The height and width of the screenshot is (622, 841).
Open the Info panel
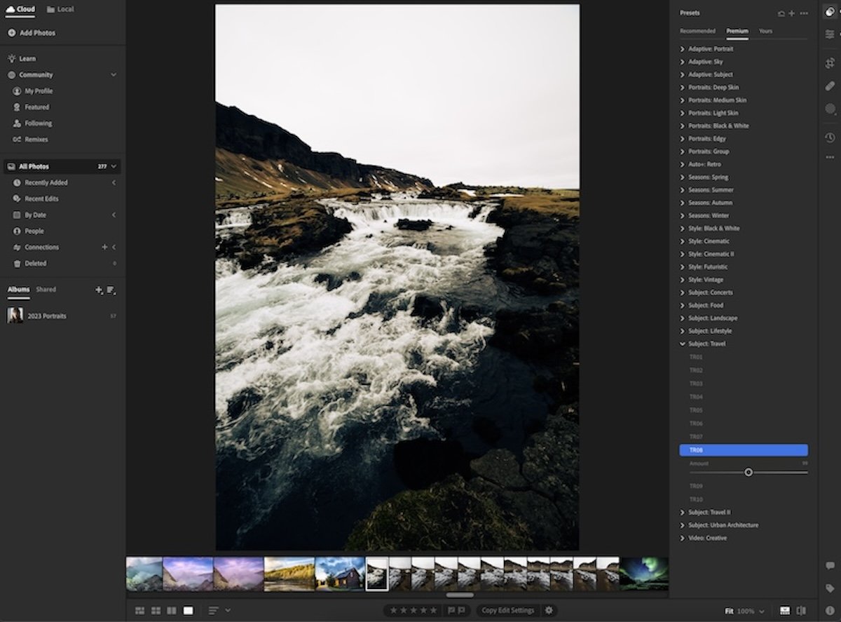pyautogui.click(x=830, y=610)
